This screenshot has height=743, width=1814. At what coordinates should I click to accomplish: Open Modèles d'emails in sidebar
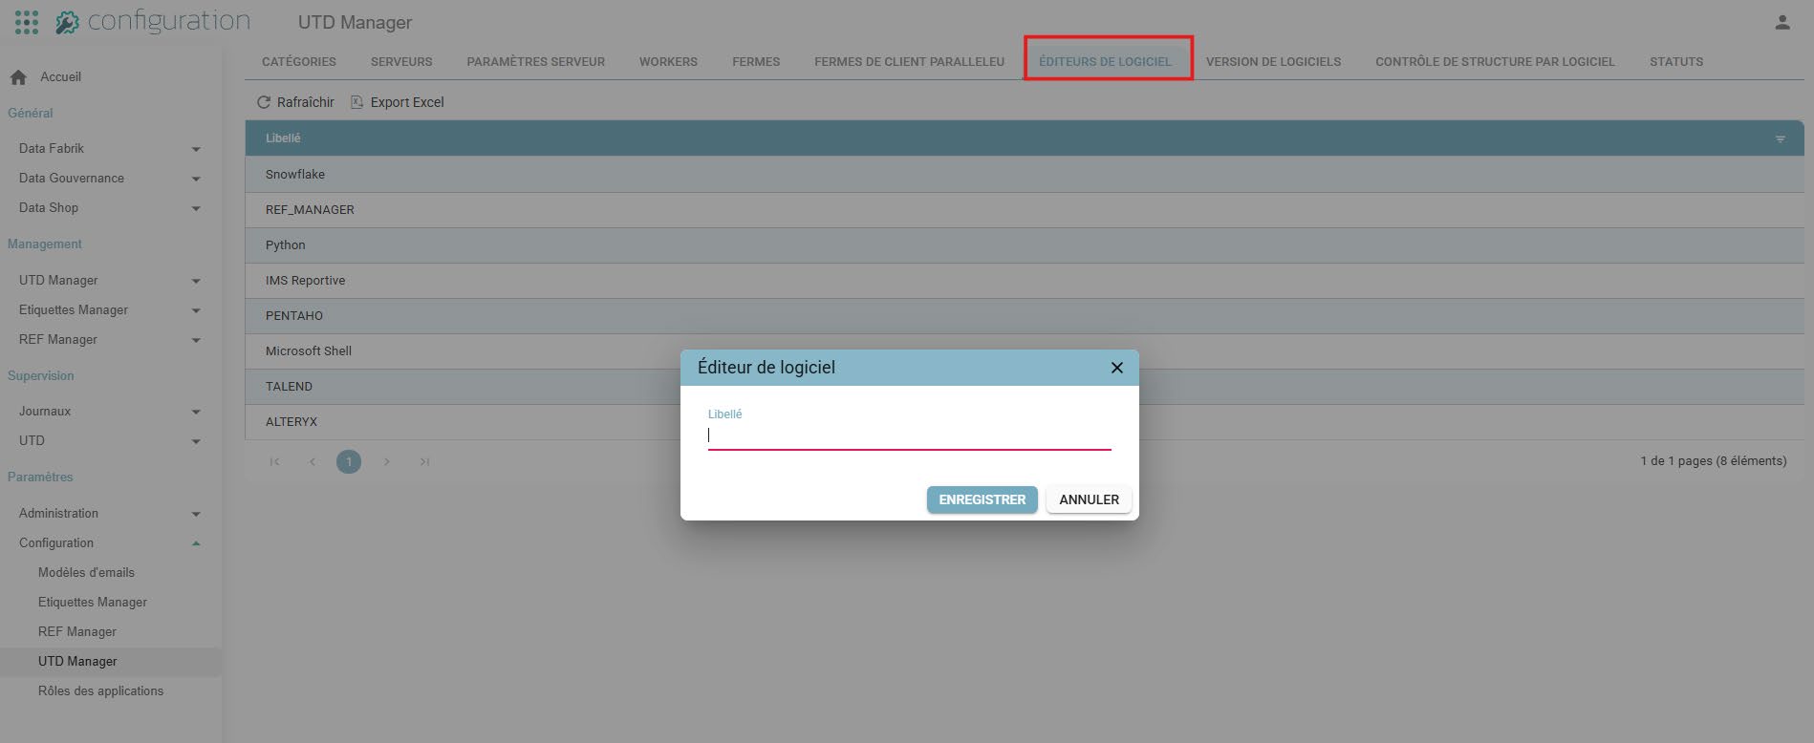tap(86, 573)
